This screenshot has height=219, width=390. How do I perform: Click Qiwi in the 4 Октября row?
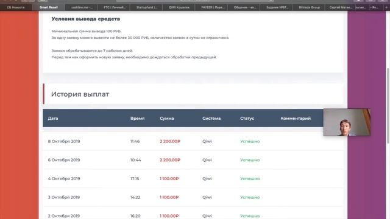pyautogui.click(x=207, y=178)
